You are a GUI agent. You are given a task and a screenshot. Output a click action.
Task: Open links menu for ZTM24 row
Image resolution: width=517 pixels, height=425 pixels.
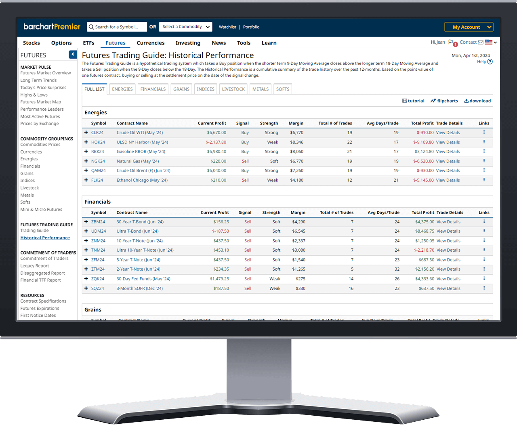[x=484, y=269]
